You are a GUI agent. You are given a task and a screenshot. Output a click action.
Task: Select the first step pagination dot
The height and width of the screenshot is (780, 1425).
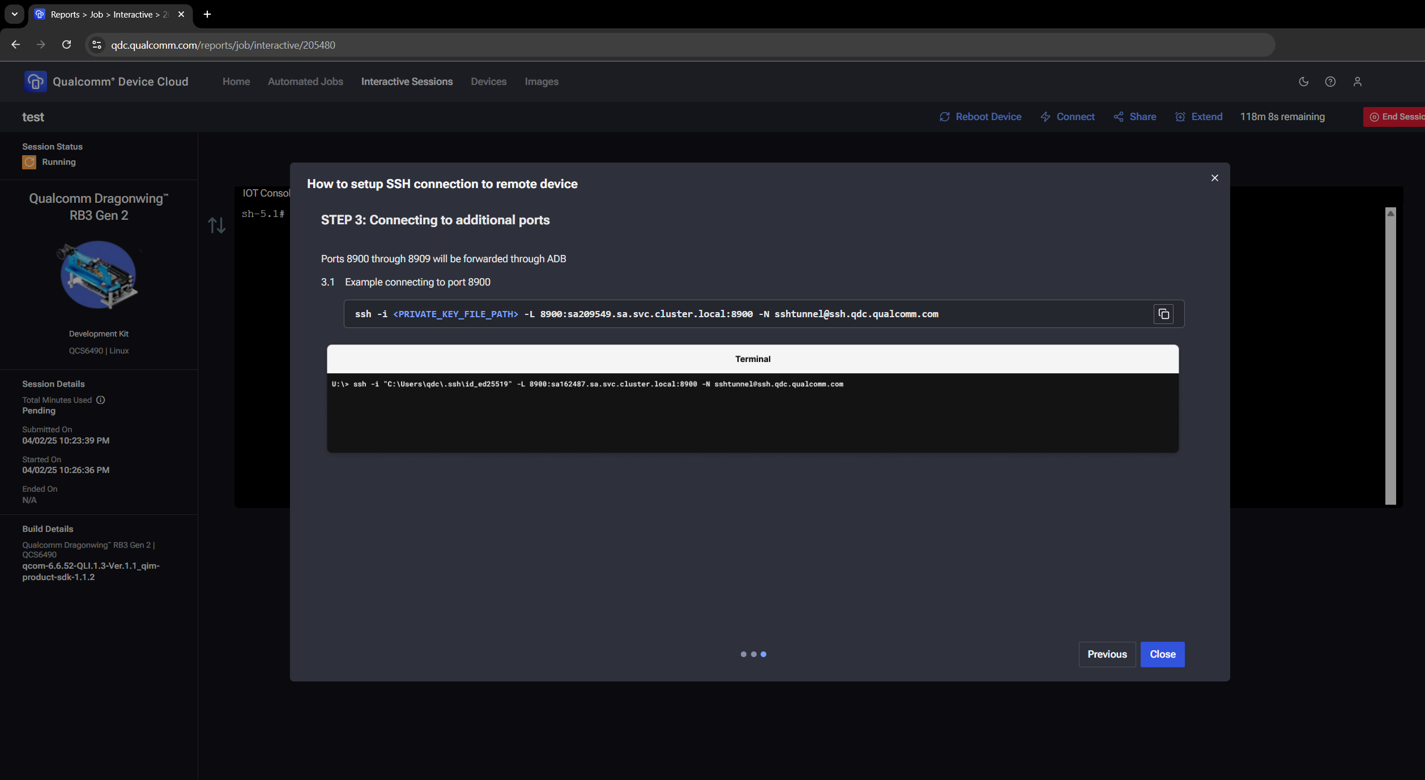743,654
